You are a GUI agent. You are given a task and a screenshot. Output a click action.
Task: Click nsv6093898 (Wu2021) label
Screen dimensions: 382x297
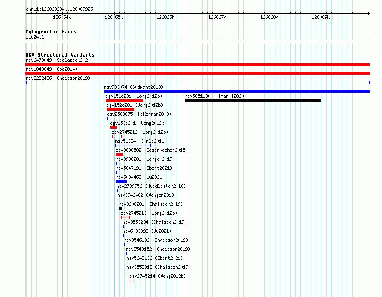pos(147,231)
